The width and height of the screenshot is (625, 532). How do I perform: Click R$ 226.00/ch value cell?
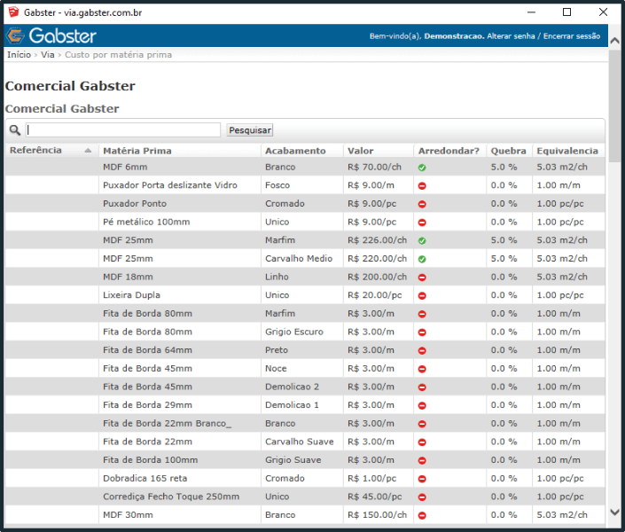click(x=377, y=240)
